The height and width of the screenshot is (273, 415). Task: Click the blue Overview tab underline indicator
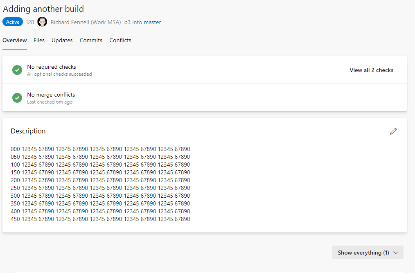pyautogui.click(x=15, y=48)
